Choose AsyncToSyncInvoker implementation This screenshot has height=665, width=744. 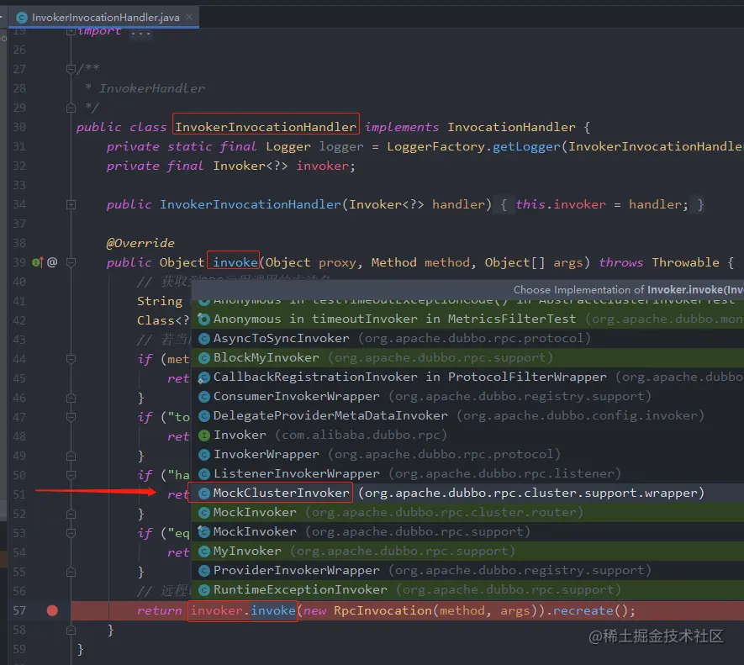point(467,339)
